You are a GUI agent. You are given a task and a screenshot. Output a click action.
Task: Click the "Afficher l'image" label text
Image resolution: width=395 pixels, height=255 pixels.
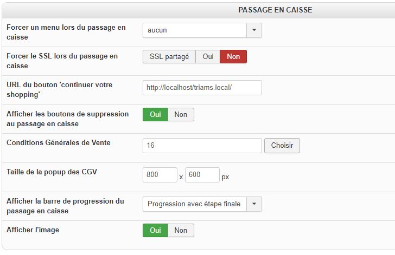click(x=33, y=230)
